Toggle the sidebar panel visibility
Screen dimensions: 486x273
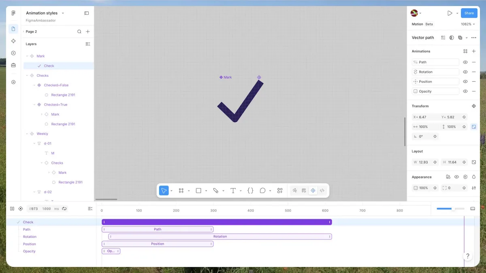click(87, 13)
